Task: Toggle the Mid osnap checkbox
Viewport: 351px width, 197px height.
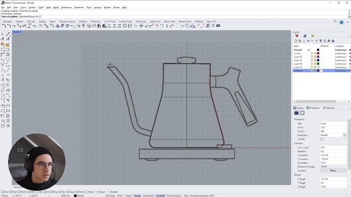Action: click(x=29, y=192)
